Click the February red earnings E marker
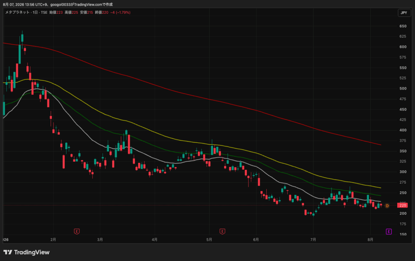415x261 pixels. 77,232
